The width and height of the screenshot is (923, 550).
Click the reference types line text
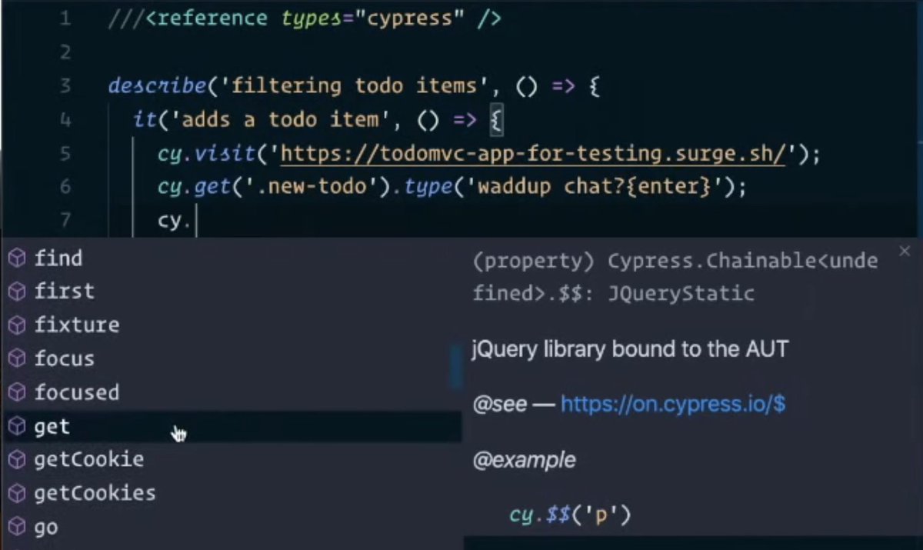[305, 18]
